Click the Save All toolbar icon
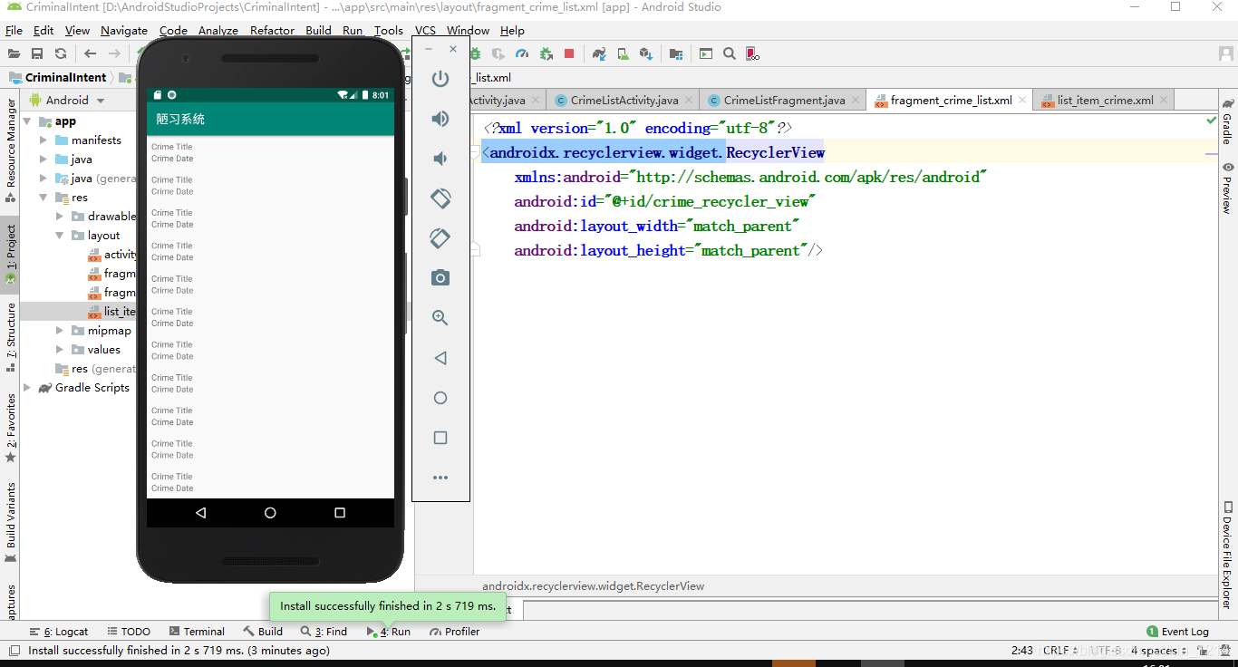Viewport: 1238px width, 667px height. tap(37, 53)
